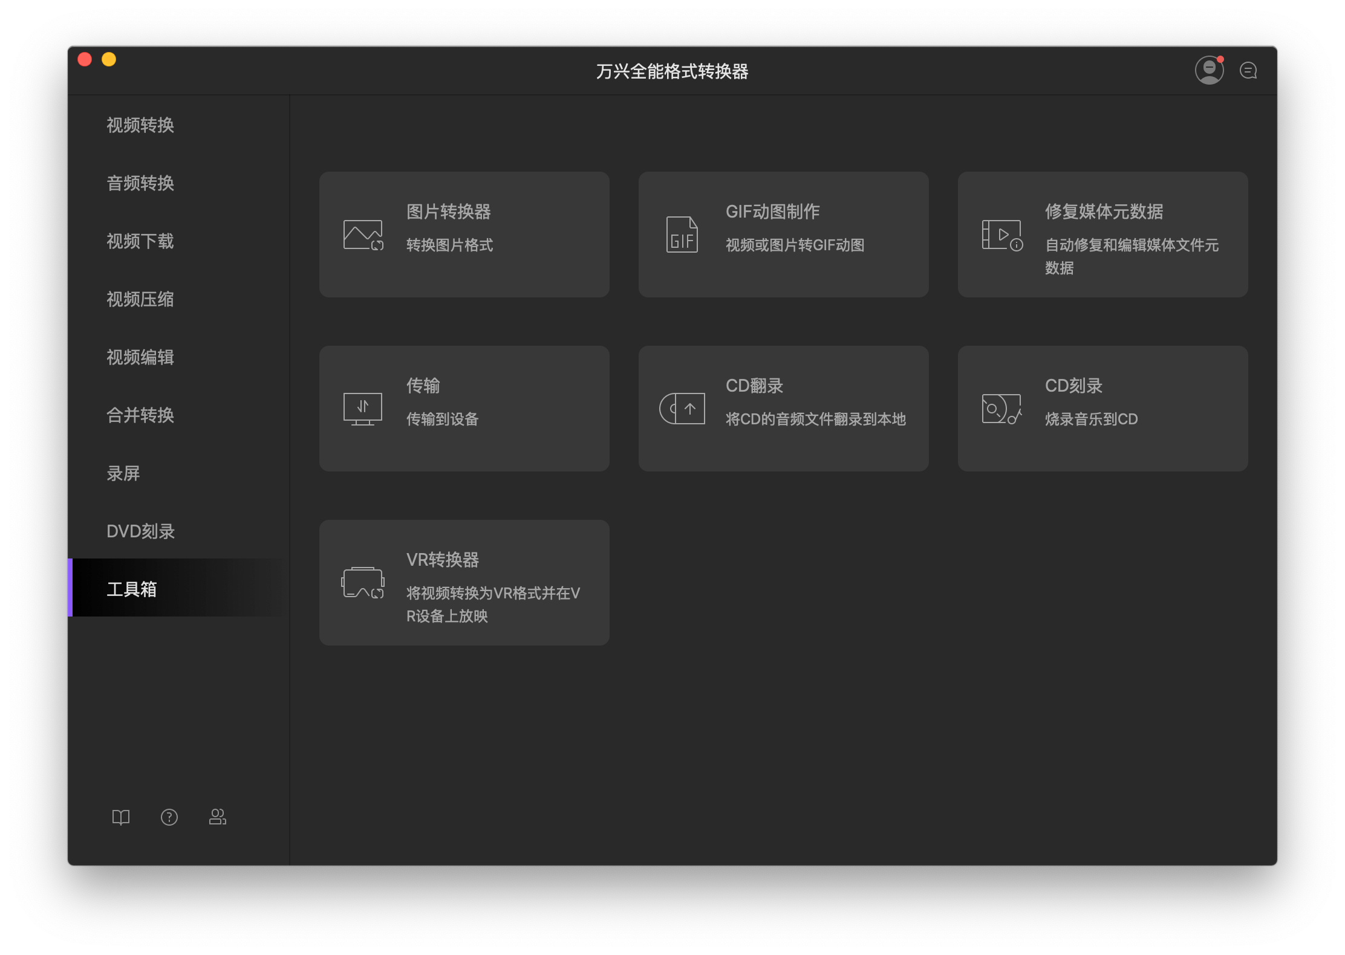
Task: Click the image converter picture icon
Action: click(x=363, y=235)
